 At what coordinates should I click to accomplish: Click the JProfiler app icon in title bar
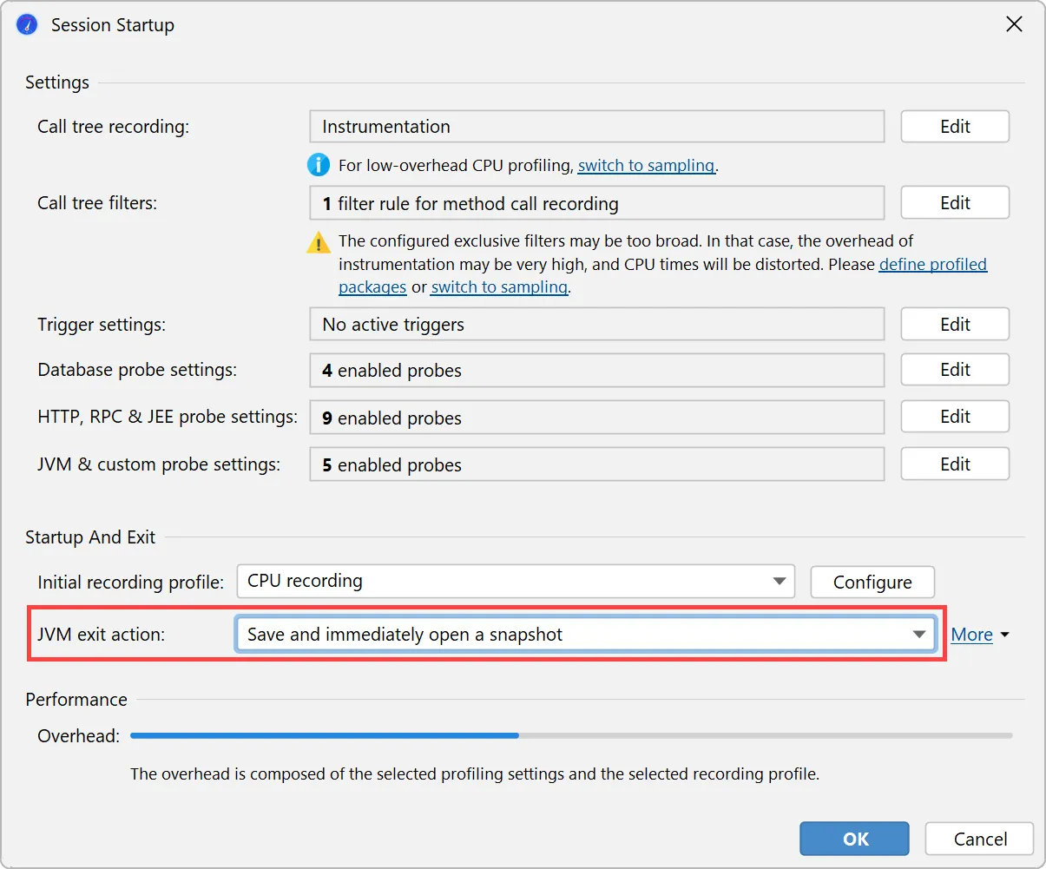[28, 25]
